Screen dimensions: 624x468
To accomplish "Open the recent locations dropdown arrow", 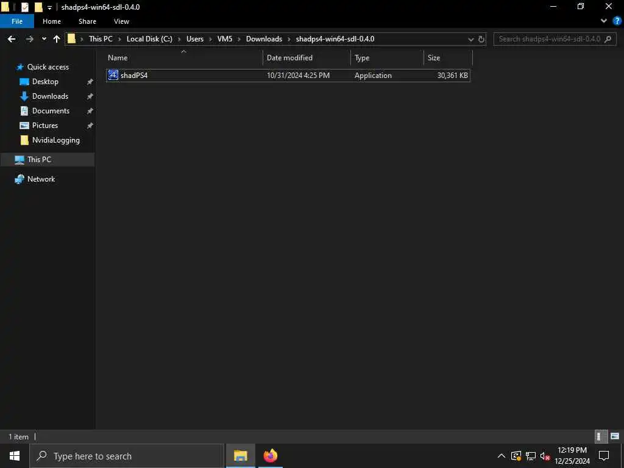I will tap(44, 39).
